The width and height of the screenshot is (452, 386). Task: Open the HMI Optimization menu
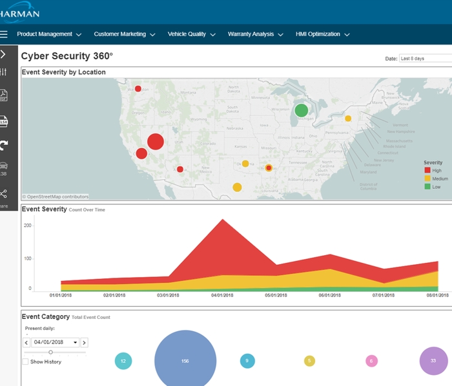tap(323, 34)
